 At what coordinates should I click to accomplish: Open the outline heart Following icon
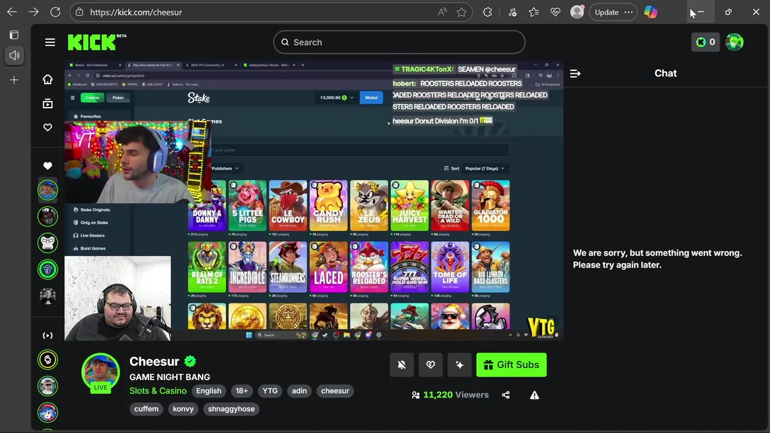coord(48,127)
